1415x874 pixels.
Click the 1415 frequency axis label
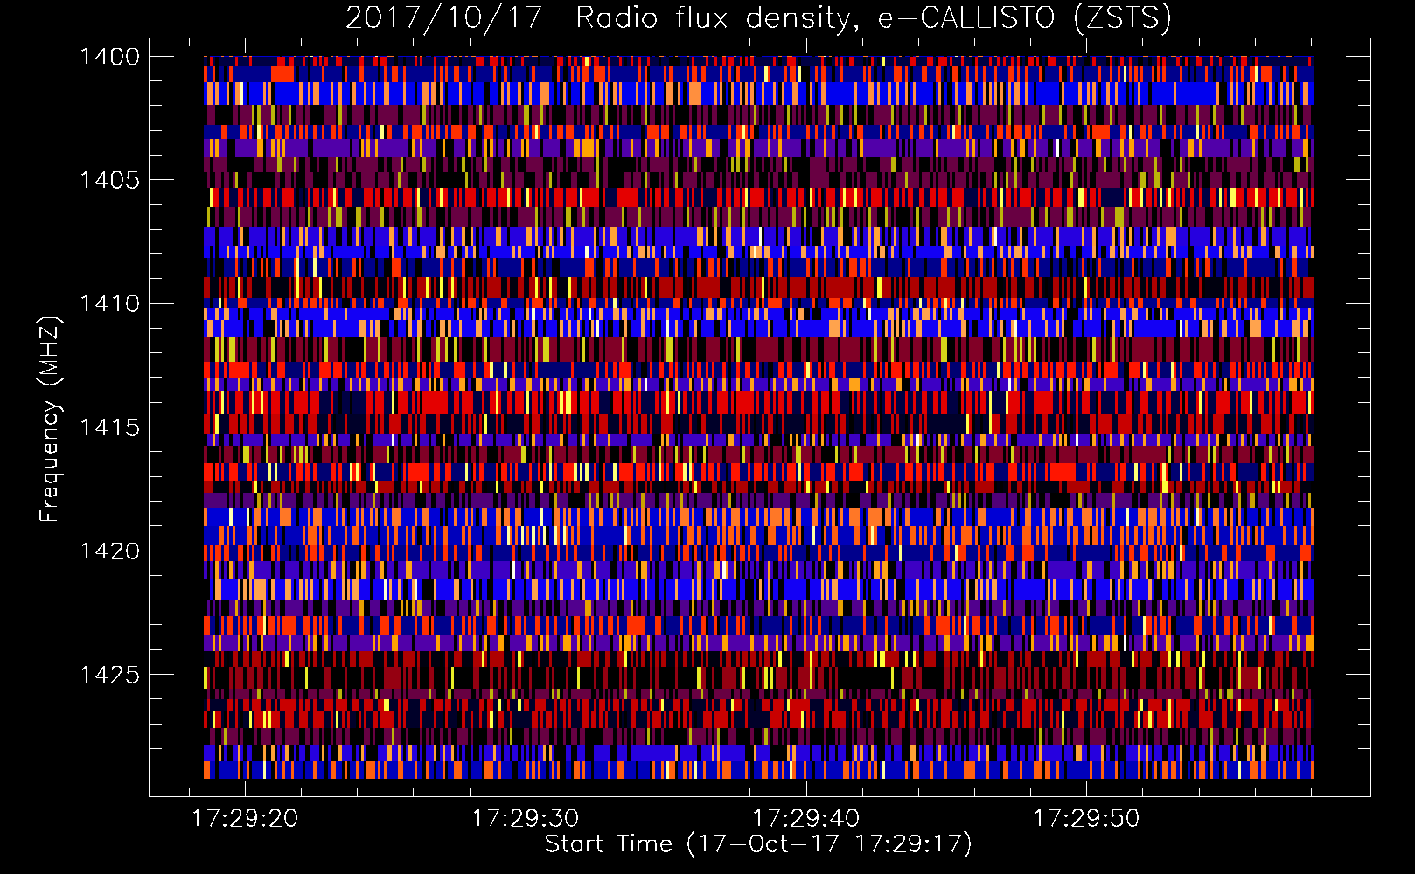pos(109,427)
